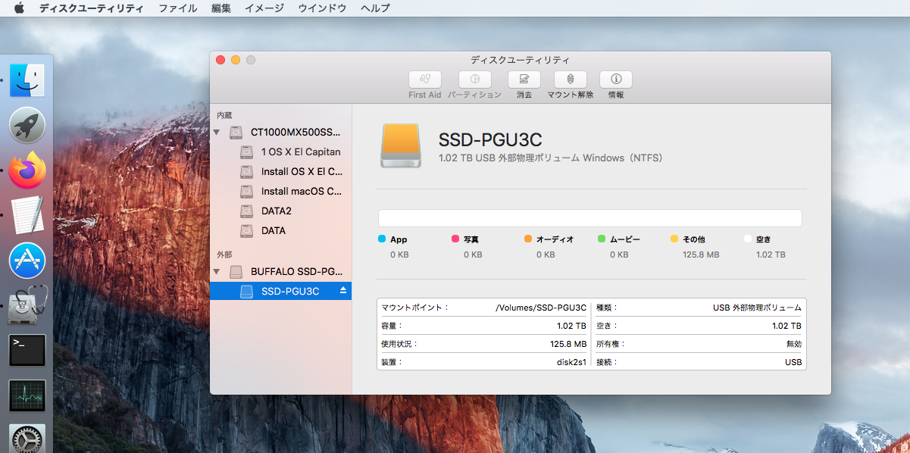Image resolution: width=910 pixels, height=453 pixels.
Task: Collapse the BUFFALO SSD-PG disk tree
Action: (x=217, y=271)
